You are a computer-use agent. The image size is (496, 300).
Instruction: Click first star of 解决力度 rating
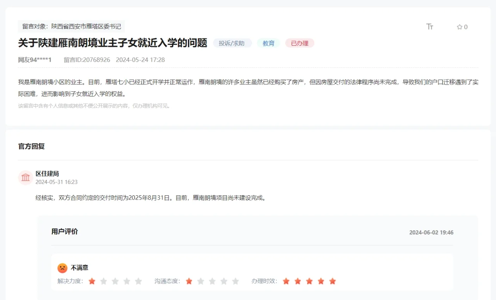tap(92, 281)
